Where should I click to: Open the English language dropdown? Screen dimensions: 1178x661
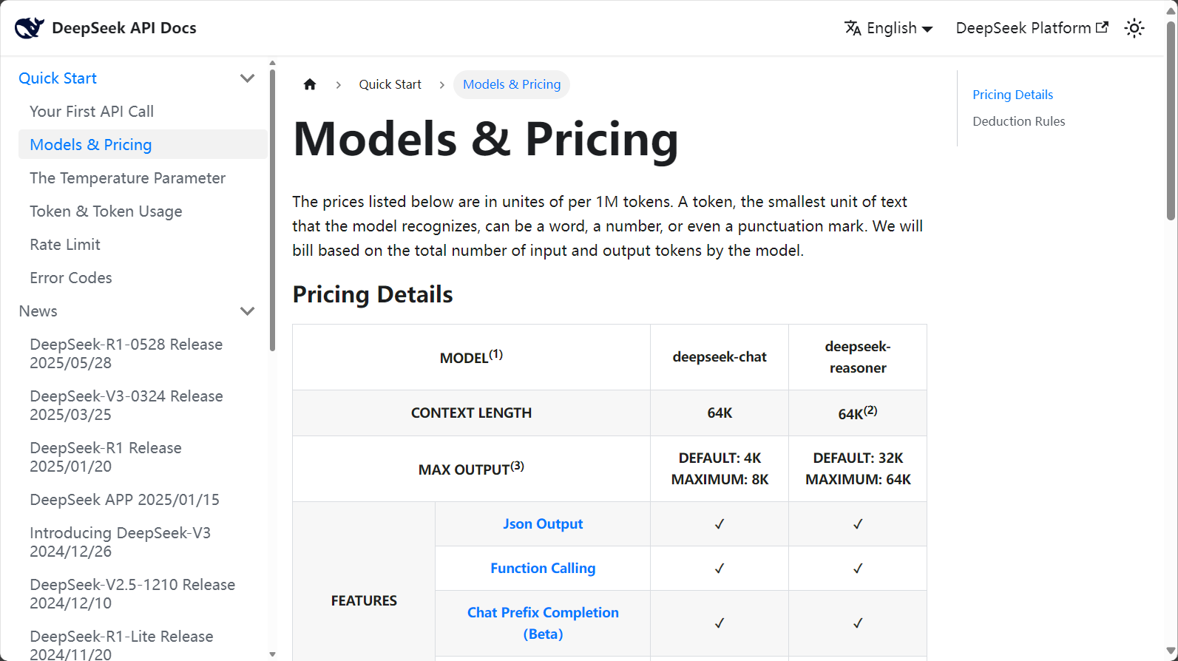pos(889,28)
